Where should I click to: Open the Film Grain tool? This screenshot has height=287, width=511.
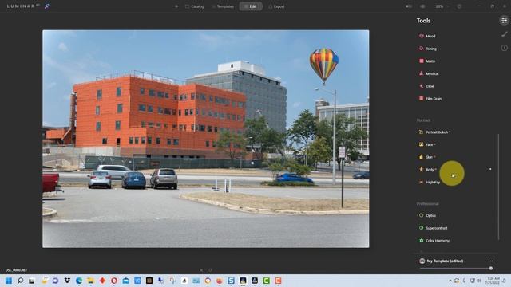coord(430,99)
